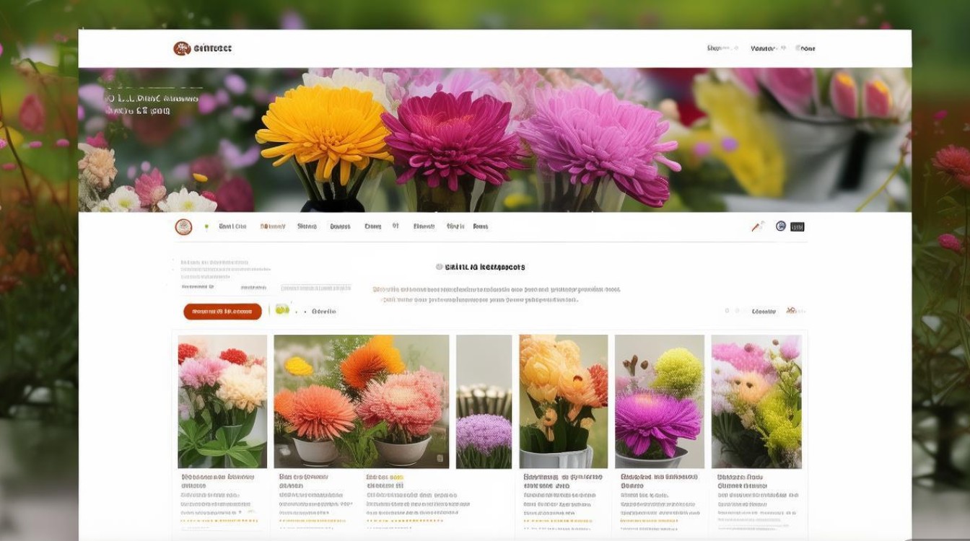Open the orange-highlighted navigation menu item
970x541 pixels.
click(273, 226)
